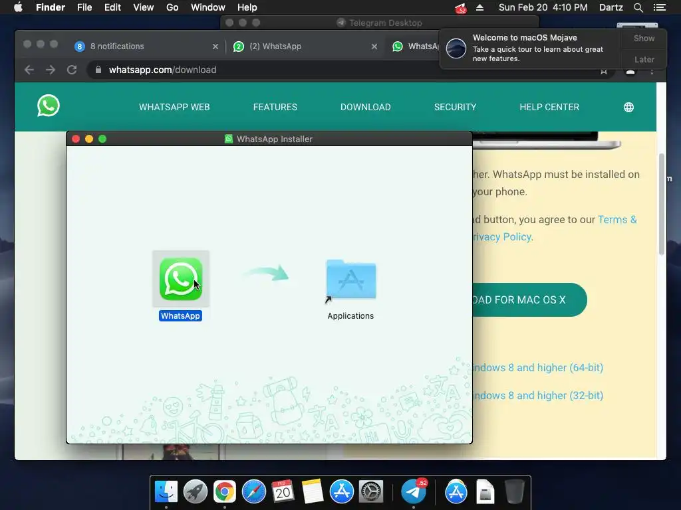Close the 8 notifications tab
681x510 pixels.
pos(215,46)
